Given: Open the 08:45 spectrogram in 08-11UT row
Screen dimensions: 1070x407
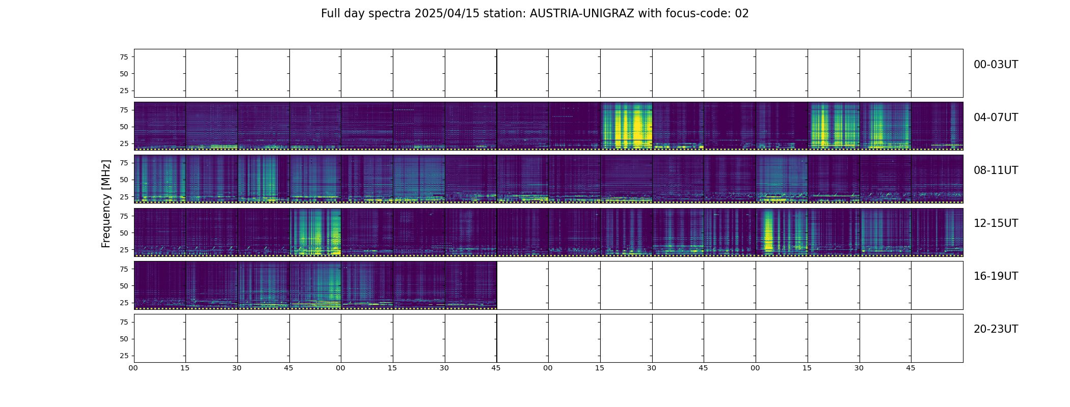Looking at the screenshot, I should click(x=315, y=179).
